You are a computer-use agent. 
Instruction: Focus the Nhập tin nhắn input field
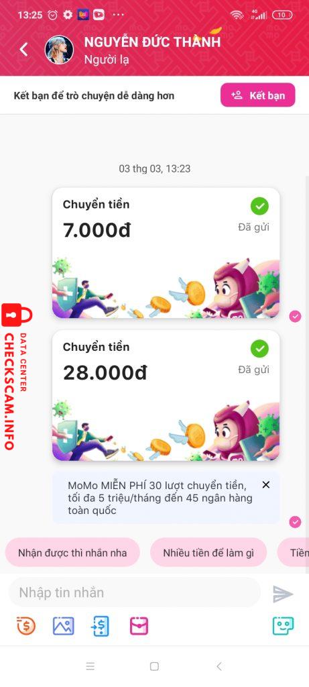[x=135, y=592]
